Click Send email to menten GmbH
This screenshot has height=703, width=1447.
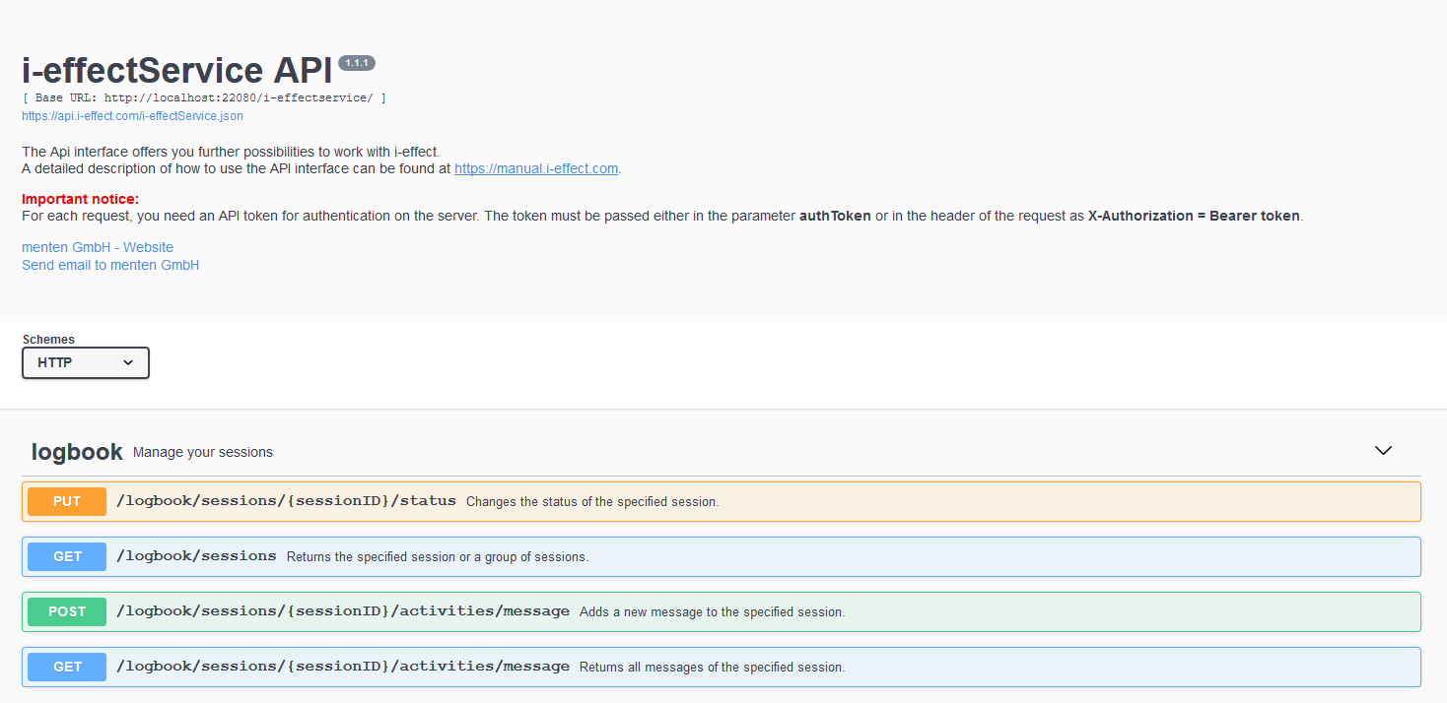point(110,265)
